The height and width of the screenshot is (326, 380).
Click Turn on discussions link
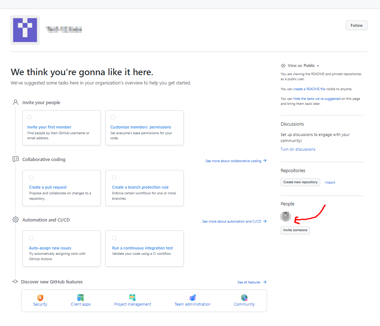click(x=298, y=150)
